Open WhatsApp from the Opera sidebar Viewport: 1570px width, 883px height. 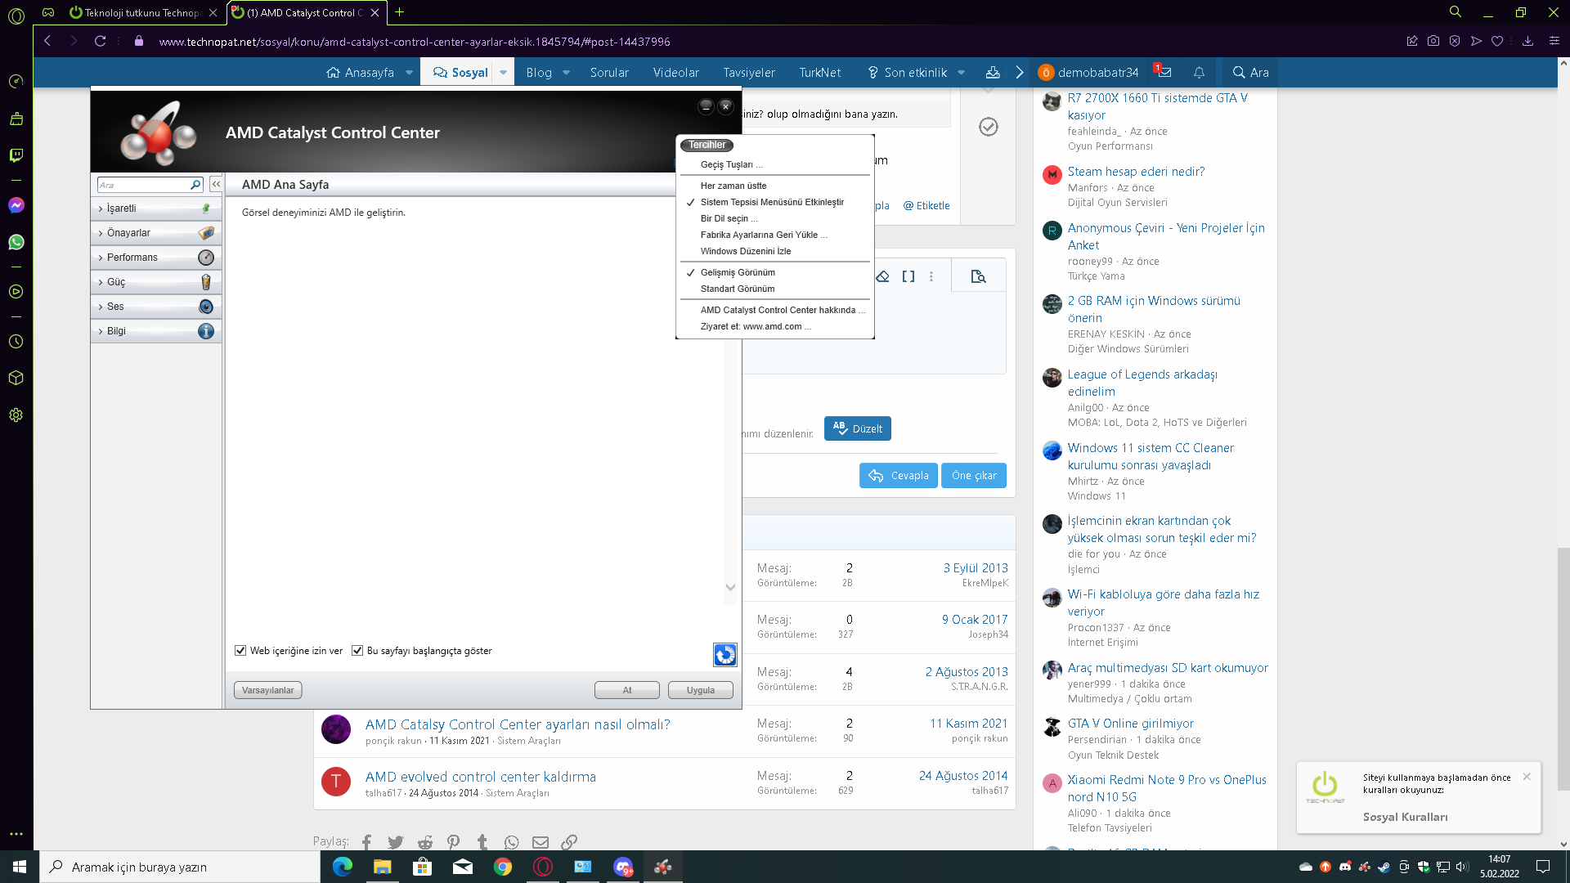click(16, 242)
